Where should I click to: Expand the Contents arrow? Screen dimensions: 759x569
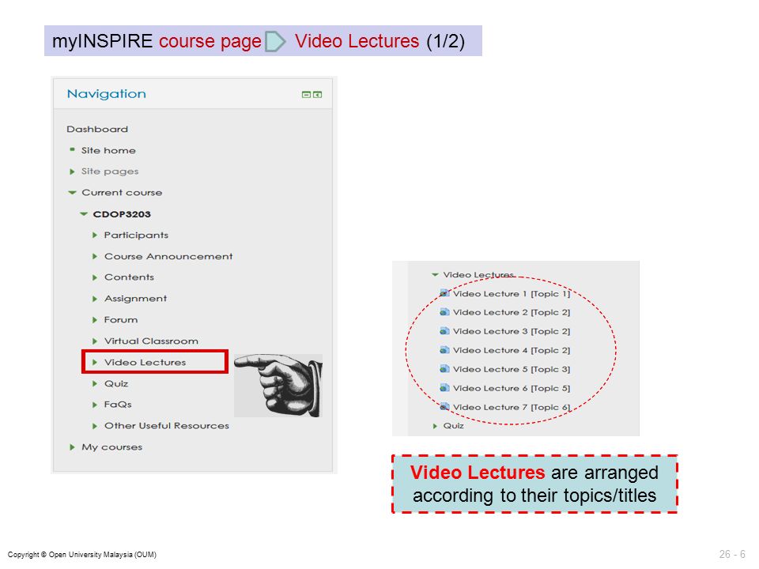(95, 277)
